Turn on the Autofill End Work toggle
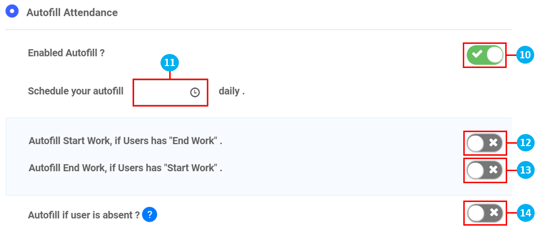This screenshot has width=538, height=229. (484, 170)
